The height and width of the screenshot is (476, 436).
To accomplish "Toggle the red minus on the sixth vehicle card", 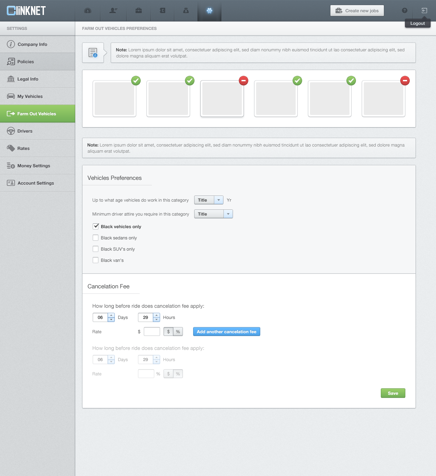I will tap(405, 81).
